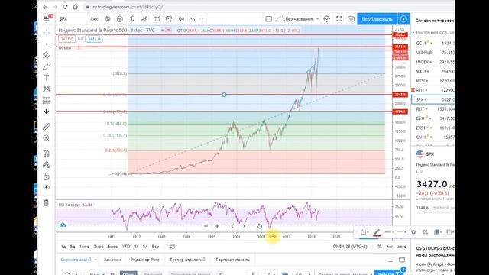Select the forecasting and measurement tools

tap(47, 100)
